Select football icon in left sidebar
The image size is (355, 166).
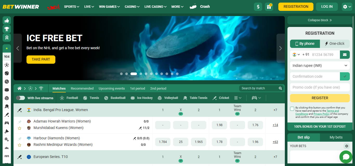[7, 65]
